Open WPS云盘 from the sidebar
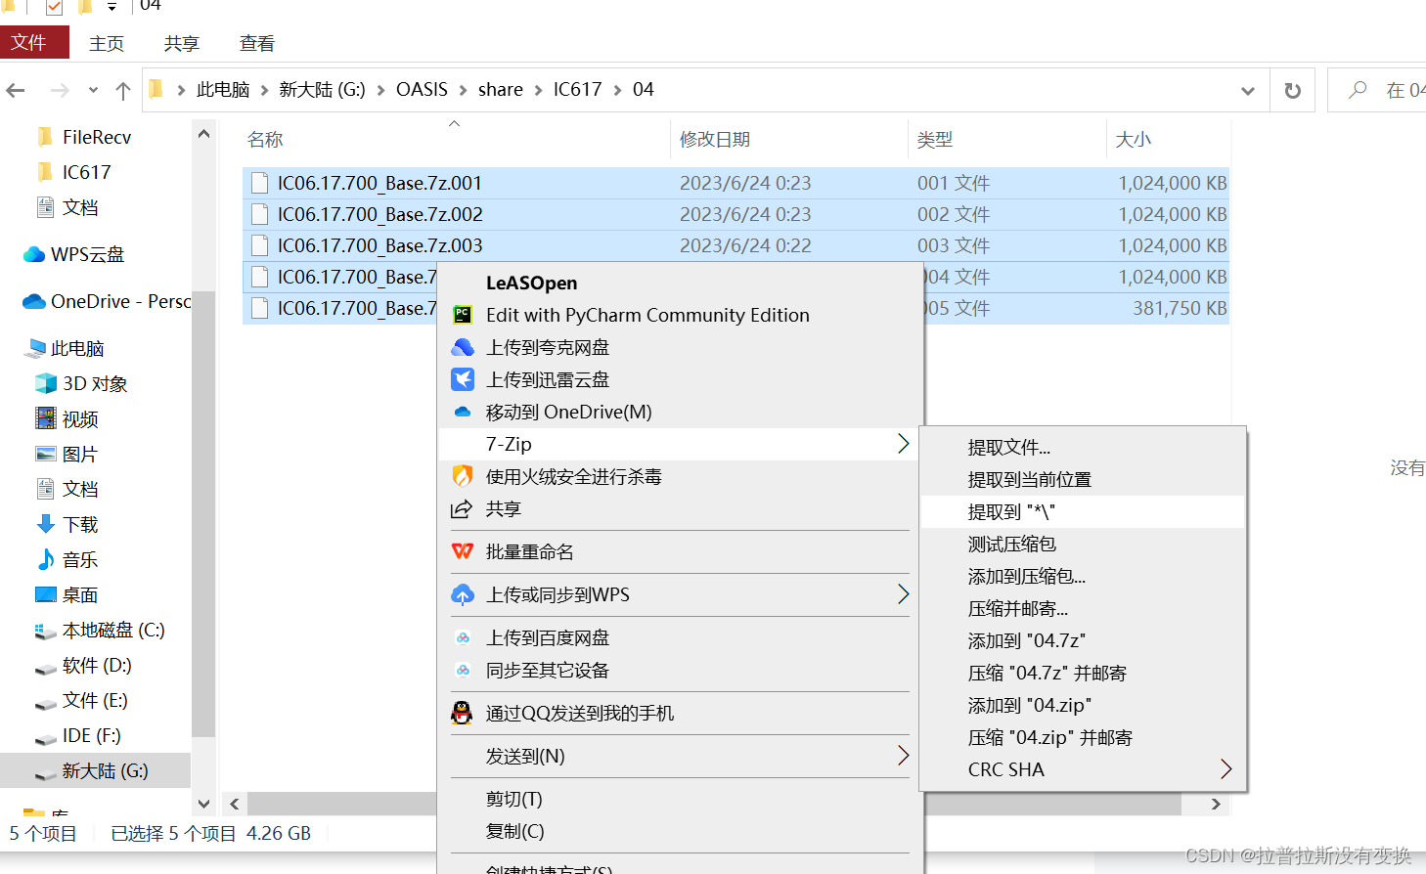The image size is (1426, 874). 83,254
